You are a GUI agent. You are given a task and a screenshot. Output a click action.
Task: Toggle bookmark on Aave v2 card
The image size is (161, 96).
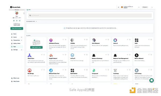(x=130, y=40)
